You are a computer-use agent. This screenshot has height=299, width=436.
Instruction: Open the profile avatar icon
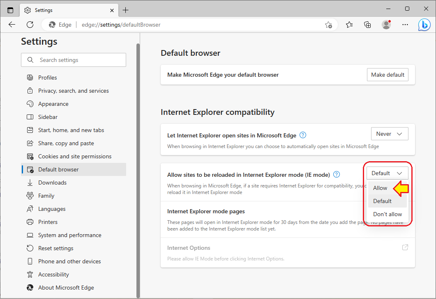pos(386,25)
